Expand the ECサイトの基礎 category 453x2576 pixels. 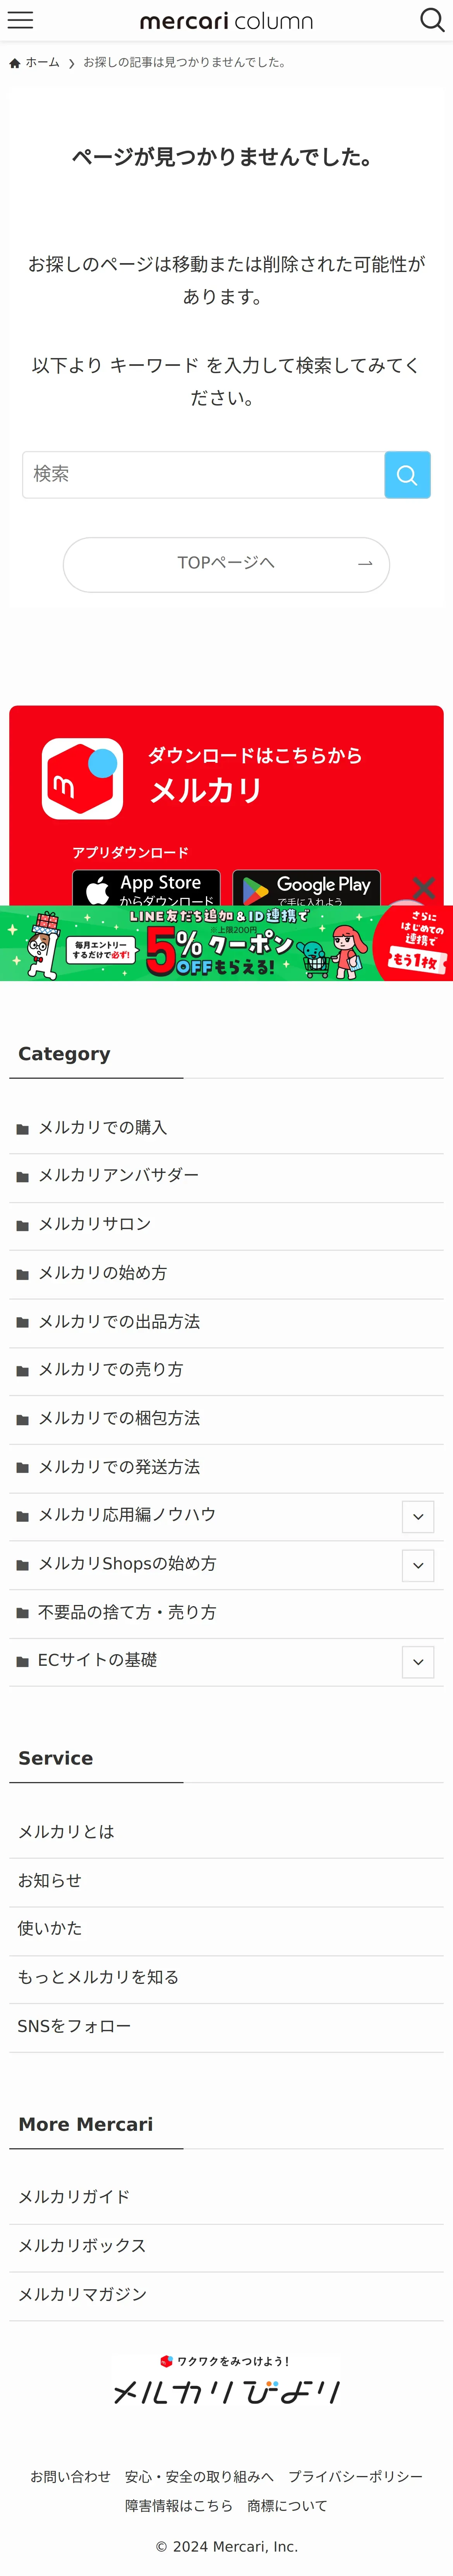point(417,1662)
